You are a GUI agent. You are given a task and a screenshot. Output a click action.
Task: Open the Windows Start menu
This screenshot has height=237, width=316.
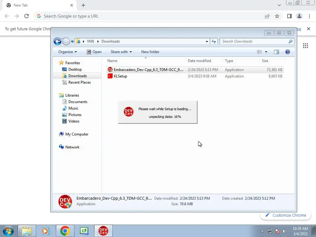pyautogui.click(x=8, y=231)
